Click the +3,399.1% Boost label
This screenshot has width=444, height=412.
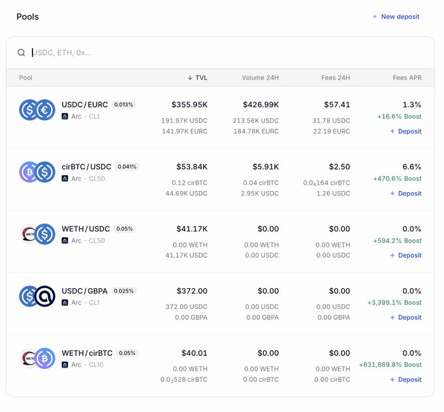pos(394,302)
